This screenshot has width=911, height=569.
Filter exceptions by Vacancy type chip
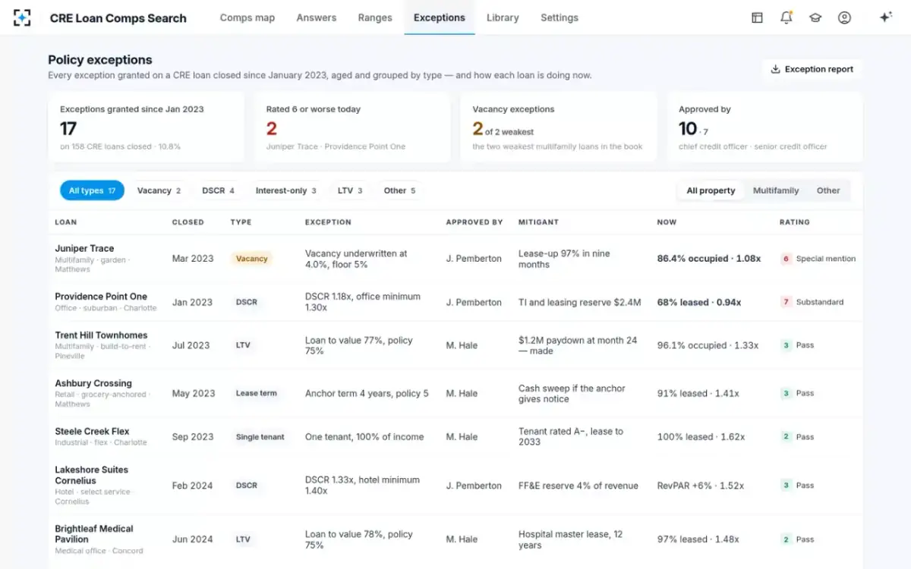[x=159, y=190]
